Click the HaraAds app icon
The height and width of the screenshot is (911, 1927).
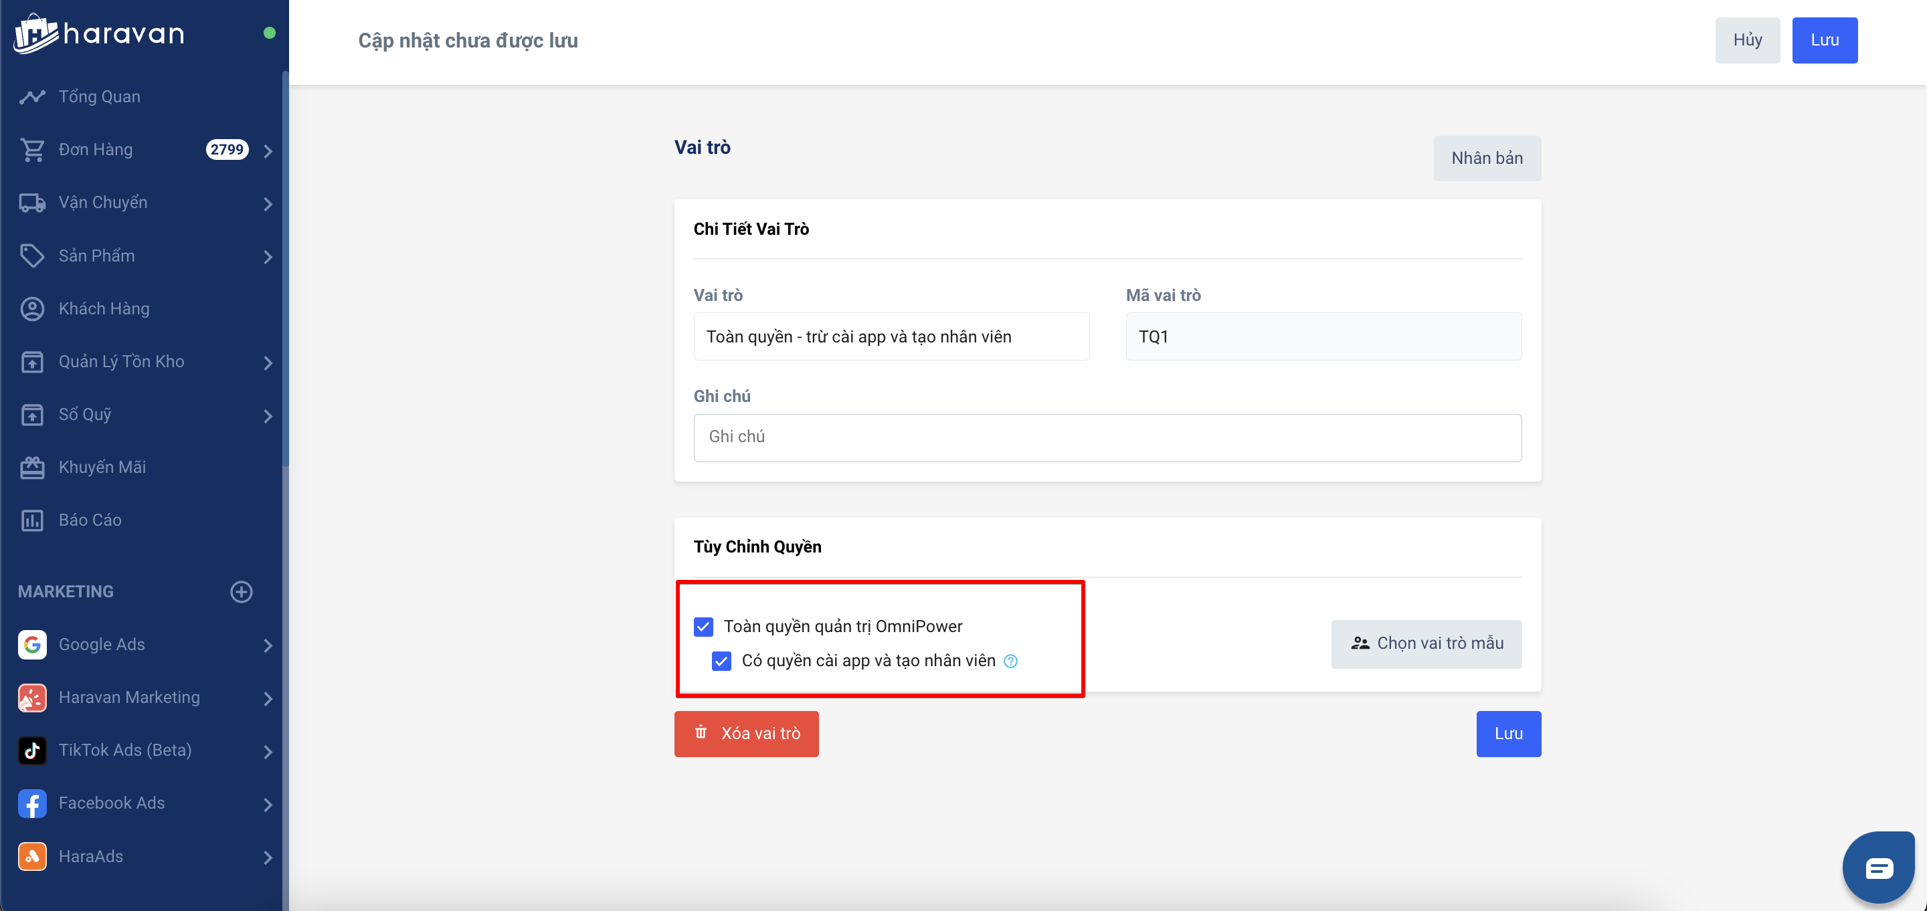pos(32,856)
